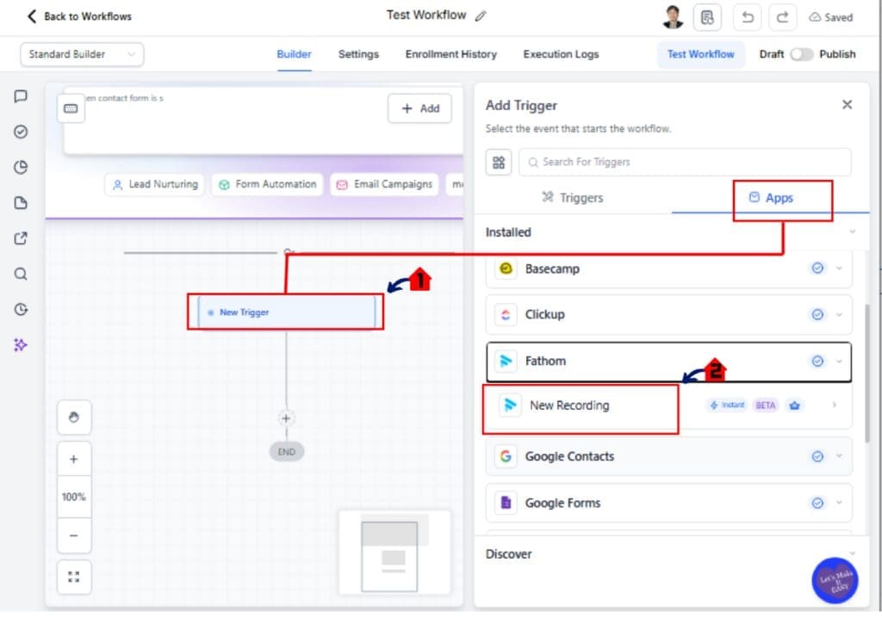Expand the Google Forms app entry
Image resolution: width=882 pixels, height=624 pixels.
click(x=840, y=503)
